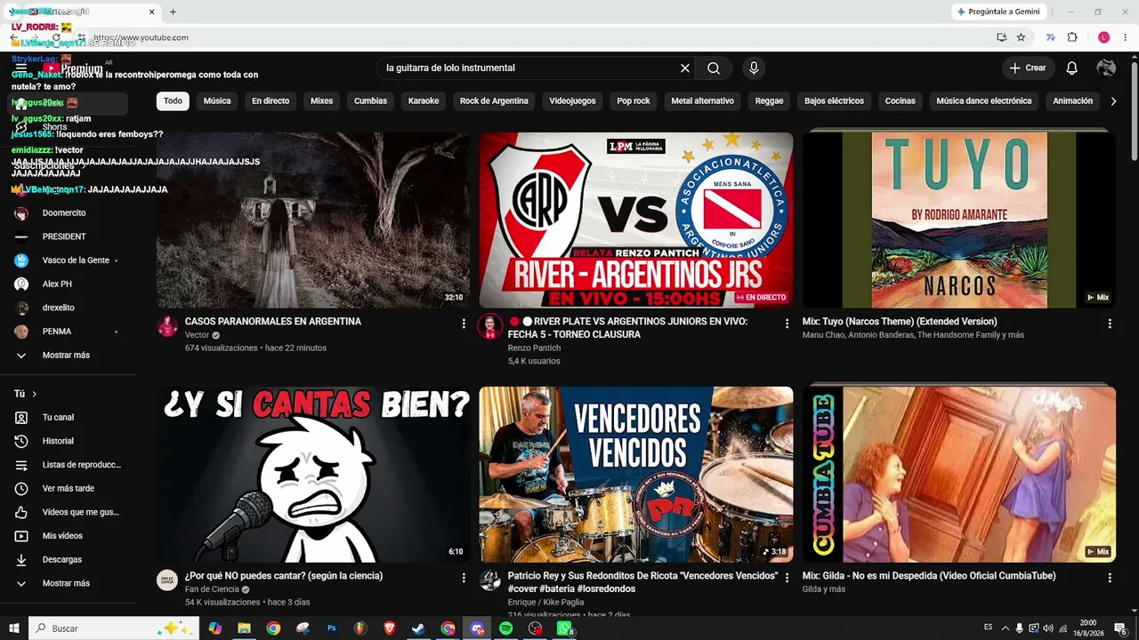Open the YouTube notifications bell
1139x640 pixels.
1072,68
